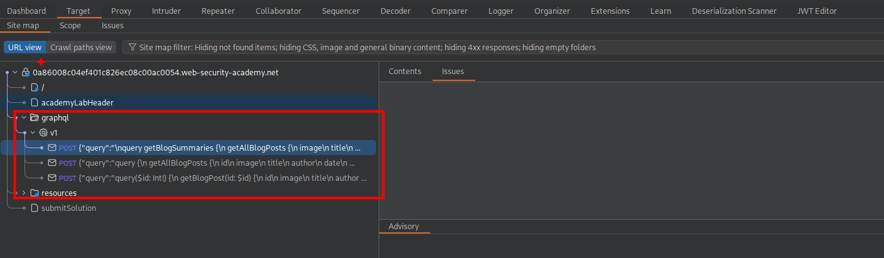
Task: Expand the resources folder
Action: (x=24, y=193)
